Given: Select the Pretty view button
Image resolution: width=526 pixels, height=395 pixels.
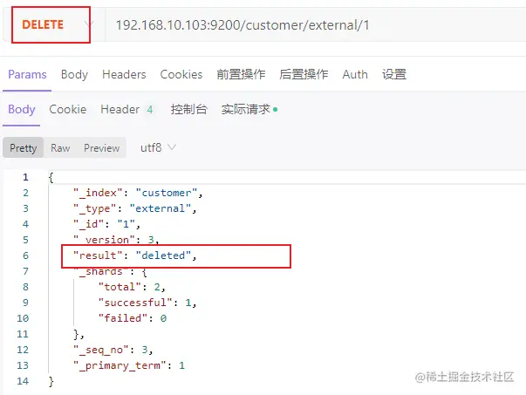Looking at the screenshot, I should click(24, 147).
